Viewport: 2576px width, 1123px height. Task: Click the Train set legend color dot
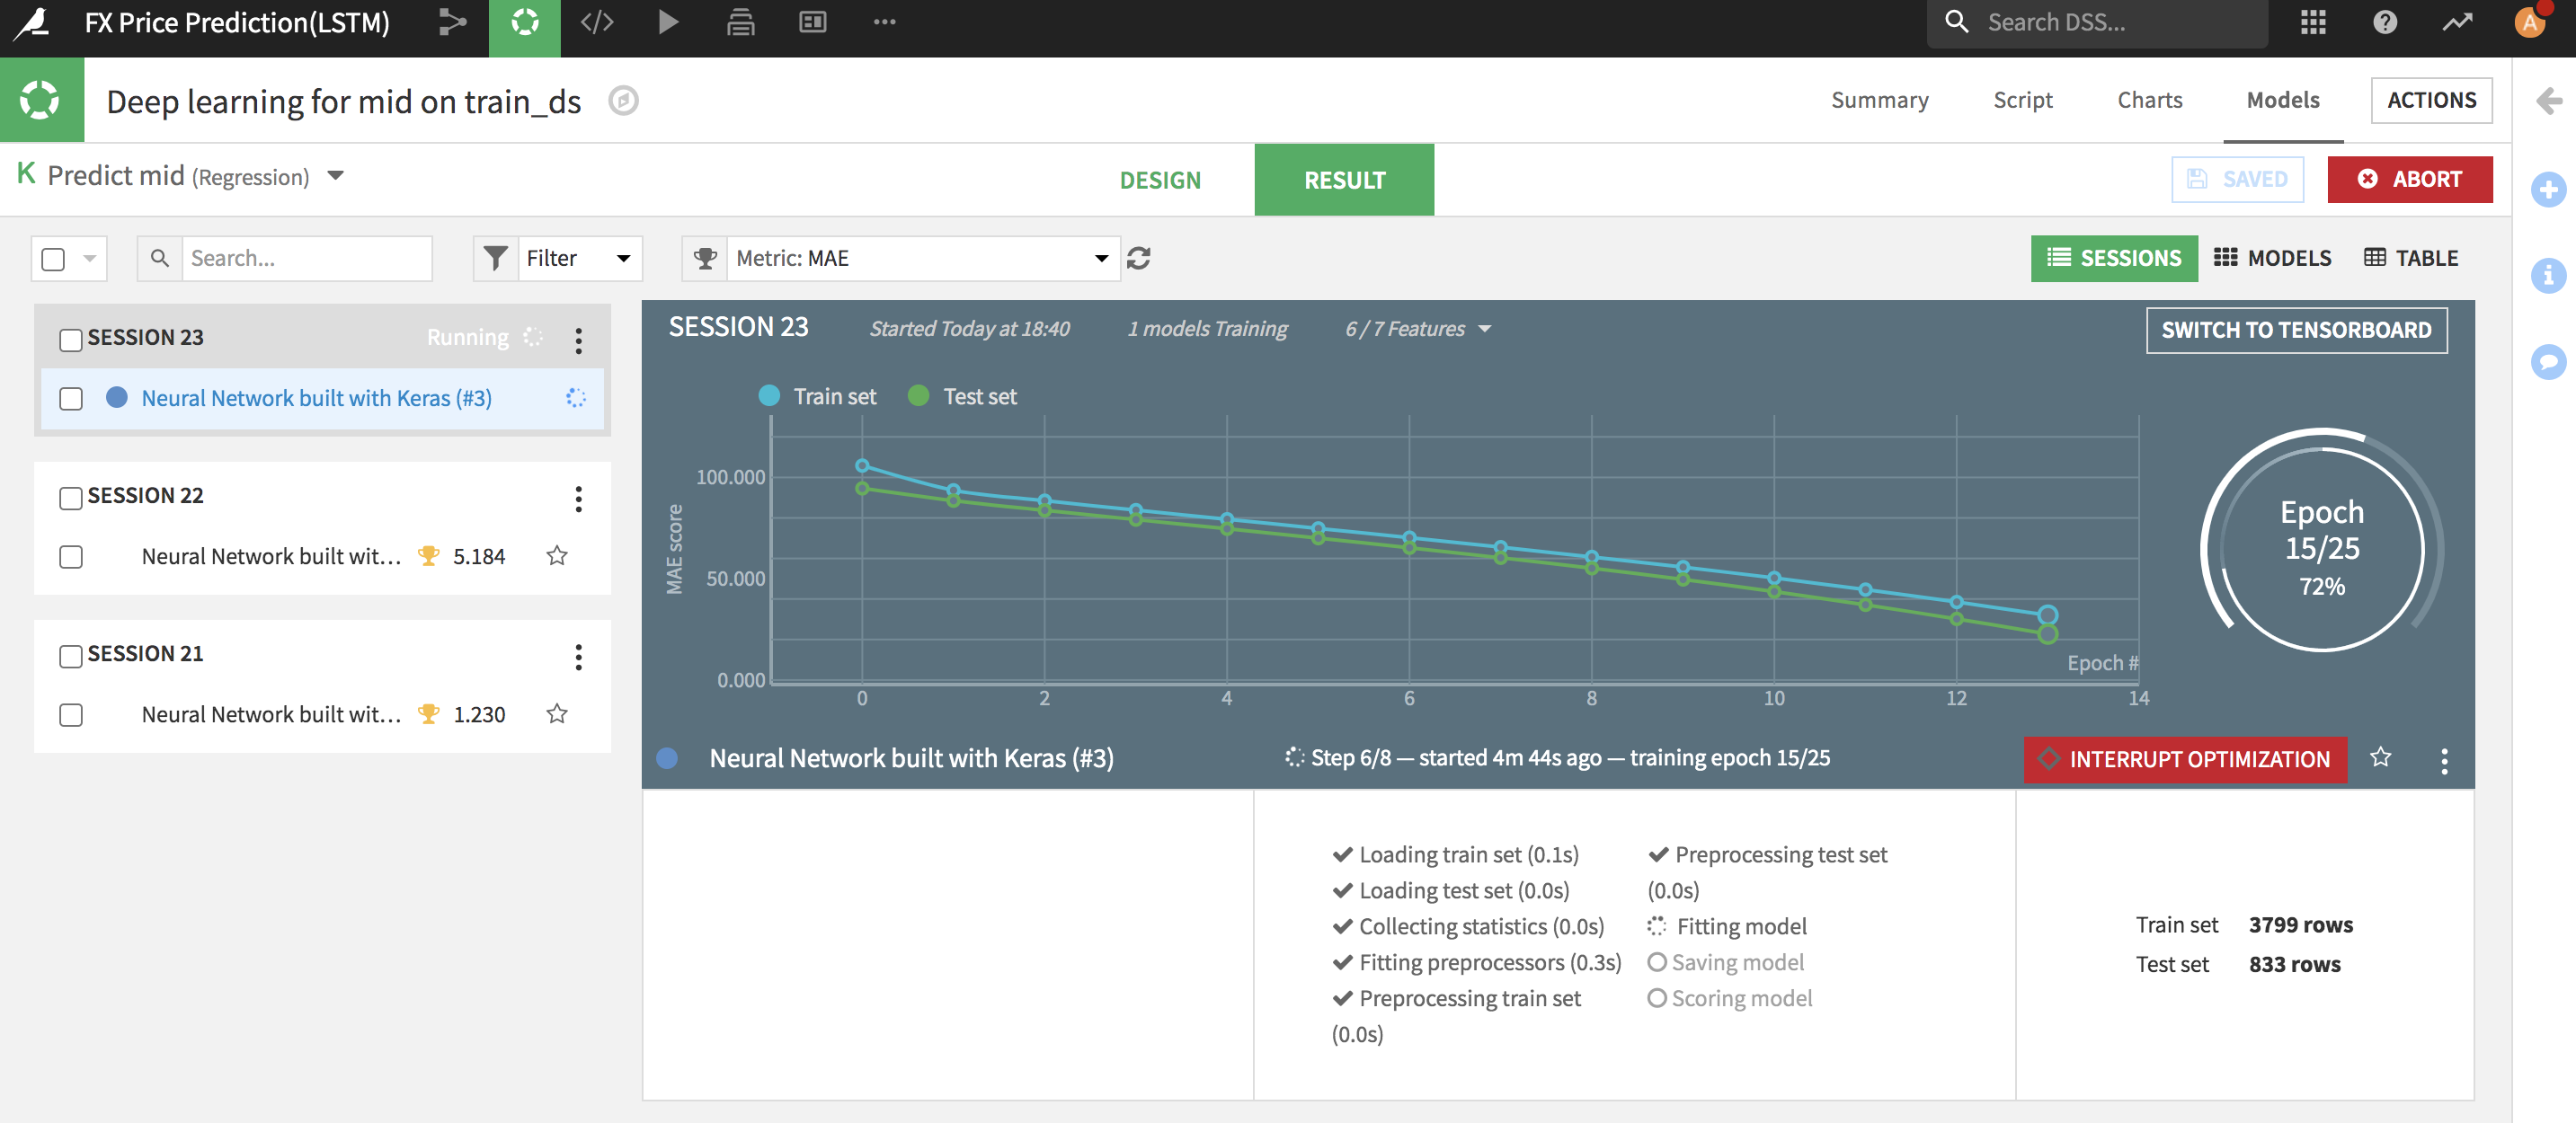point(769,395)
